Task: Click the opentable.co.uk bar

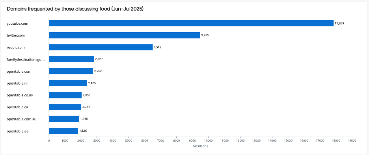Action: (x=65, y=95)
